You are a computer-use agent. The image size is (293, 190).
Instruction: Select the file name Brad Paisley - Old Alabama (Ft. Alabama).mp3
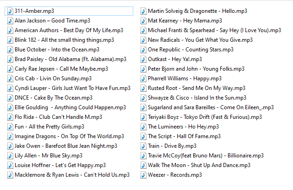coord(71,59)
